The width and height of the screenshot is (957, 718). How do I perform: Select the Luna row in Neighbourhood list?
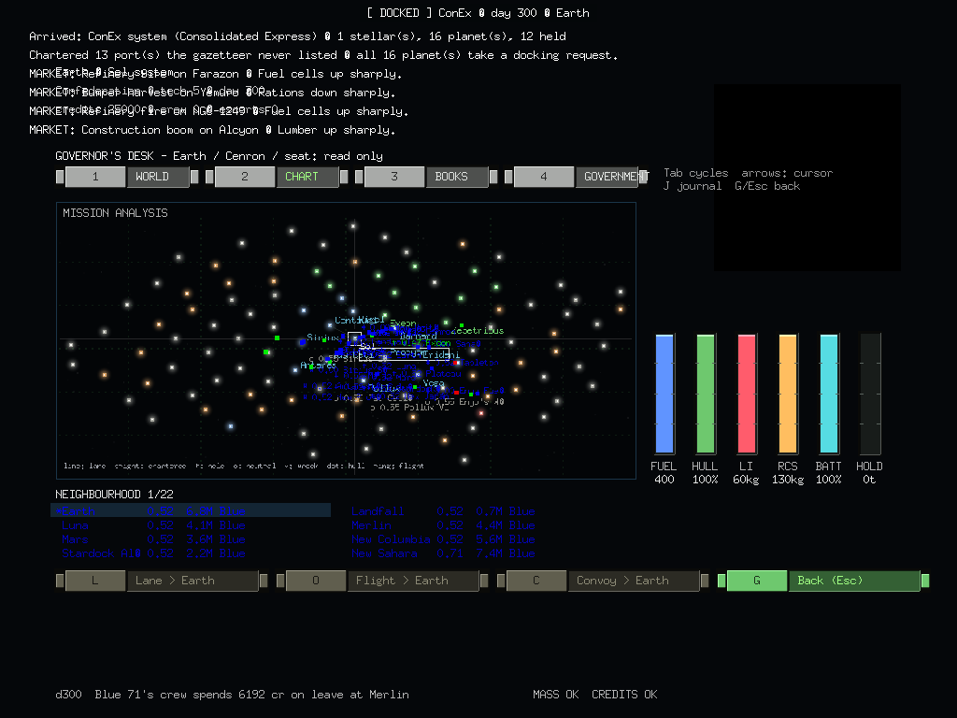point(153,525)
